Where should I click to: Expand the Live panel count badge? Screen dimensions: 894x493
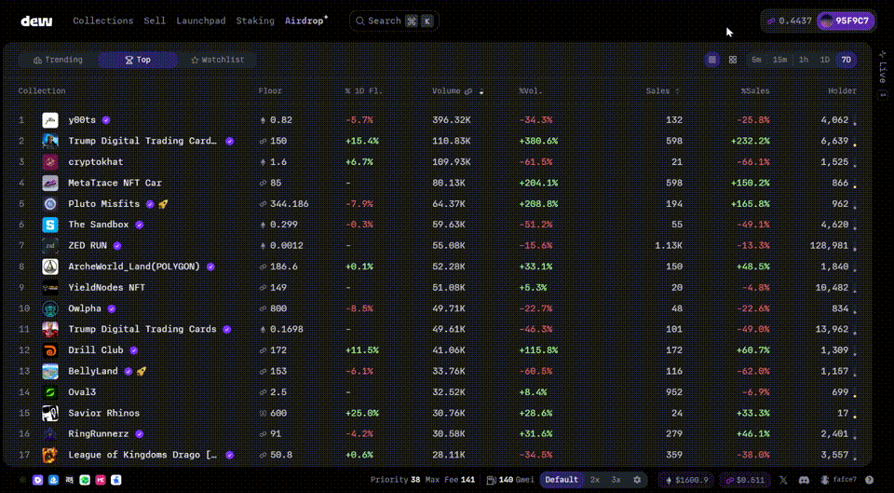[x=883, y=95]
